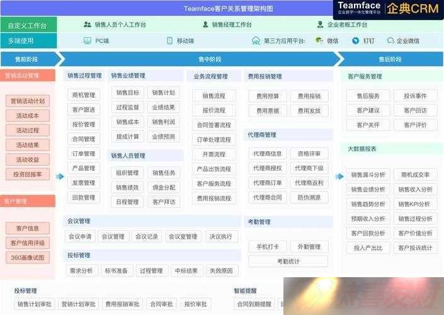444x315 pixels.
Task: Open the 营销活动管理 section header
Action: 28,76
